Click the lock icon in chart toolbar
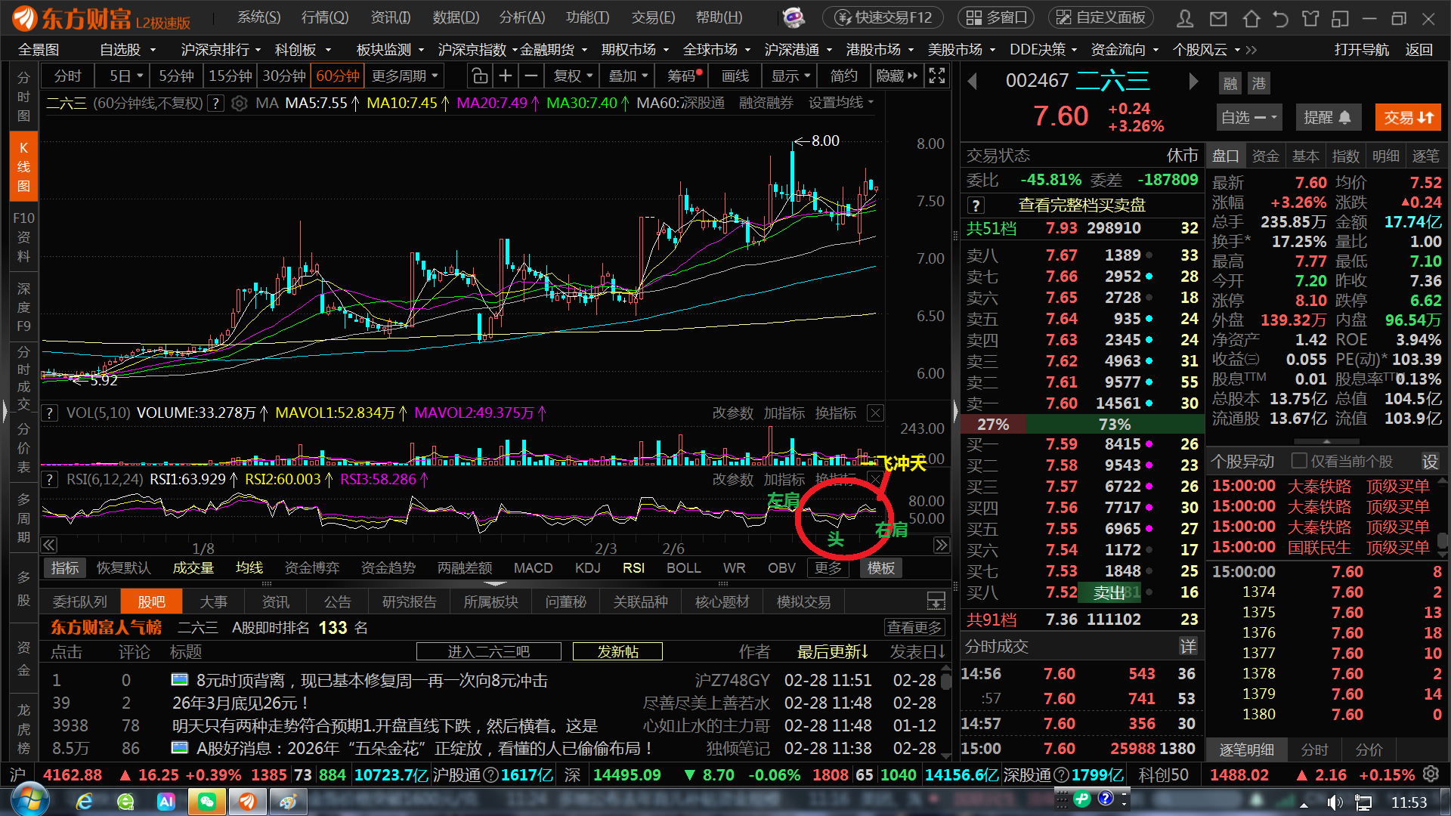The height and width of the screenshot is (816, 1451). [x=479, y=76]
